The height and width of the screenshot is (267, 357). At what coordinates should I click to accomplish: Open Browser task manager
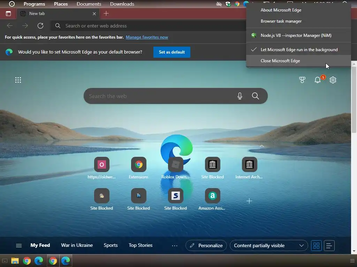coord(298,21)
